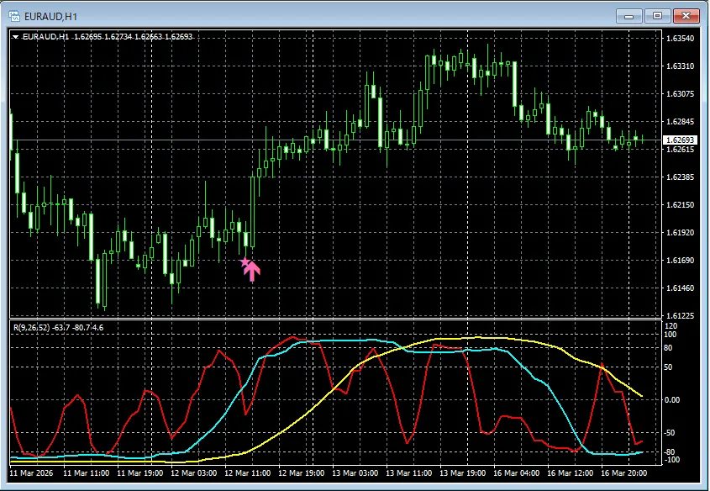Click the chart window icon in title bar
The image size is (710, 491).
coord(13,15)
